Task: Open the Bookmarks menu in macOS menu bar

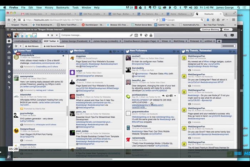Action: click(x=62, y=7)
